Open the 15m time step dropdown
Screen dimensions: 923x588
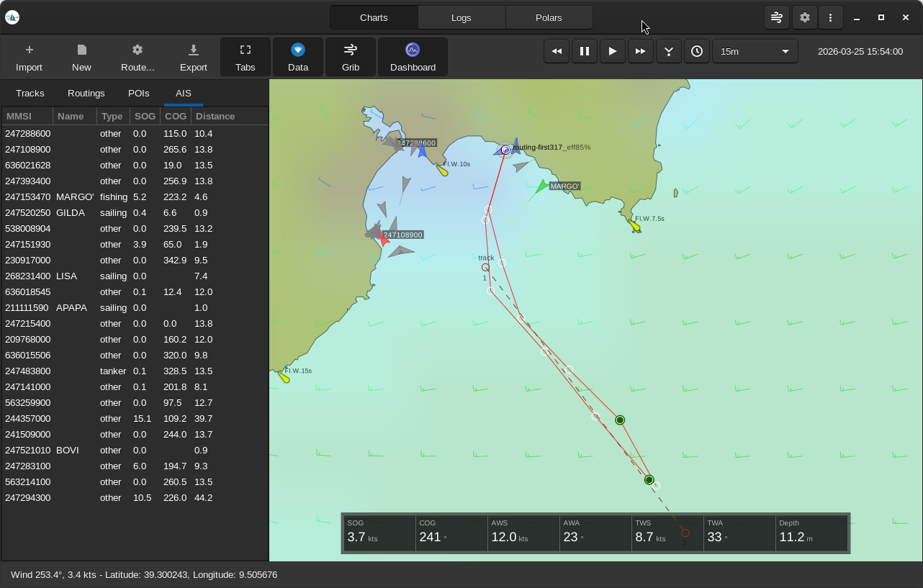[x=755, y=51]
